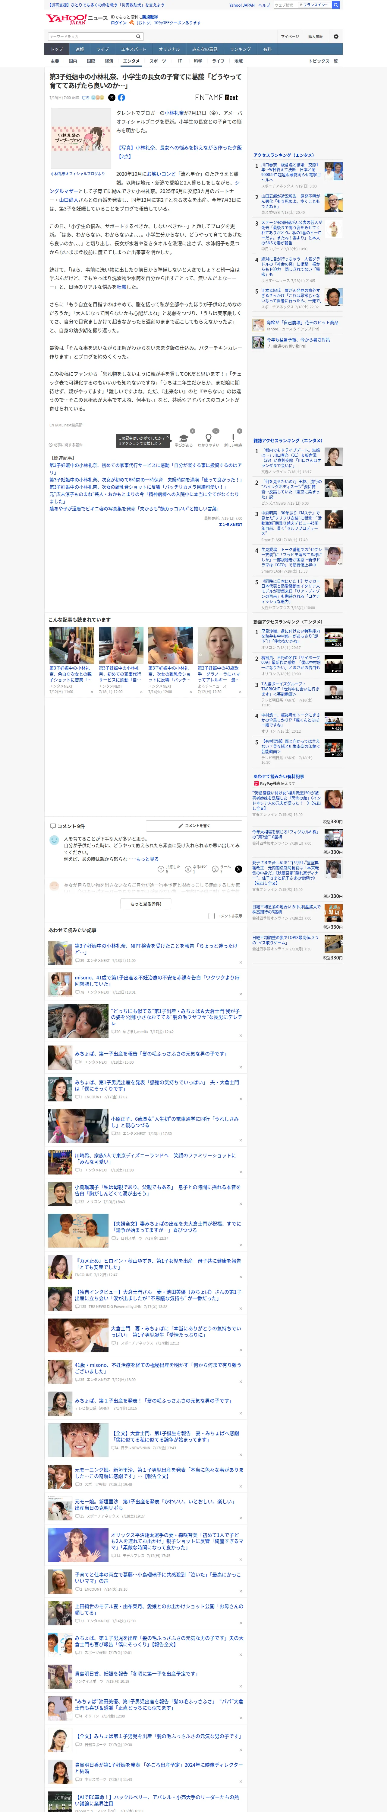
Task: Open 小原正子 6歳長女 article link
Action: (x=175, y=1122)
